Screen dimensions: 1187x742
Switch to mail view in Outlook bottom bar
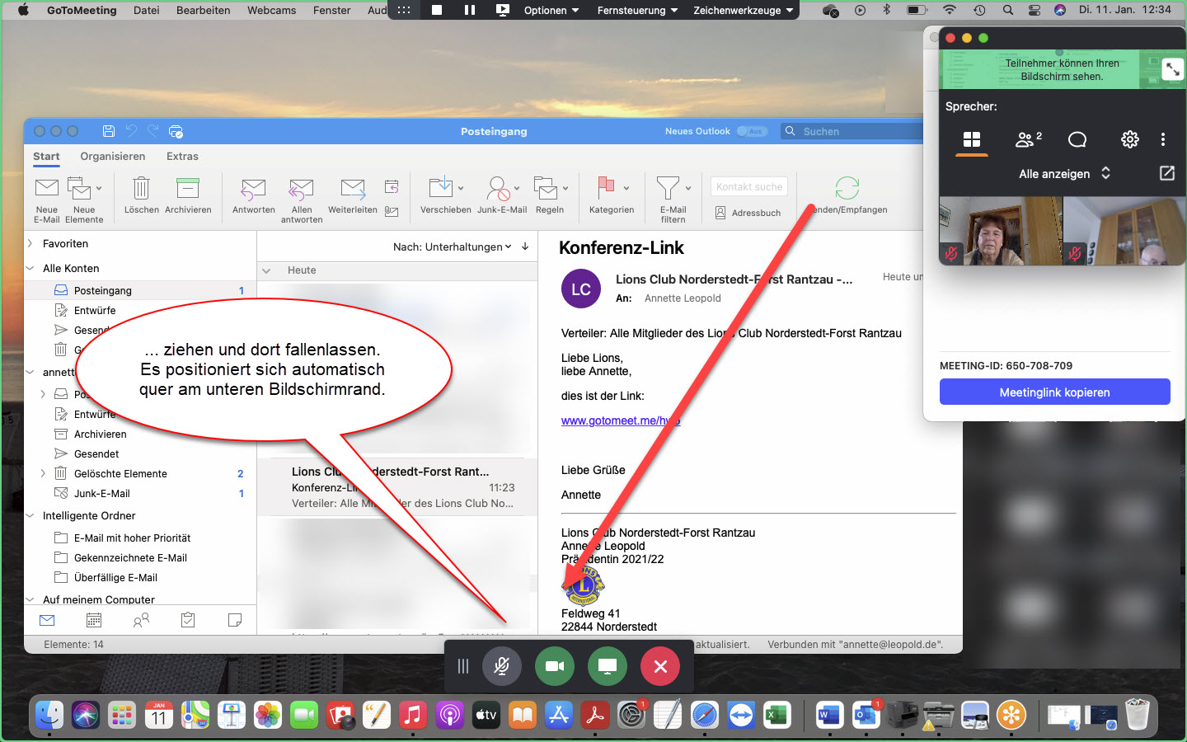47,620
